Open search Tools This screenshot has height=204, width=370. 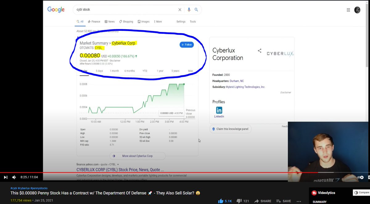point(193,22)
